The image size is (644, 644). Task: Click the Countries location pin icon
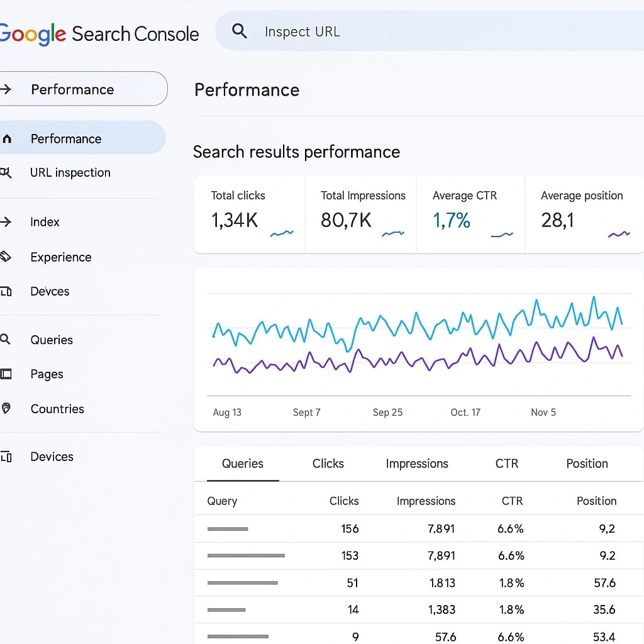[x=6, y=409]
